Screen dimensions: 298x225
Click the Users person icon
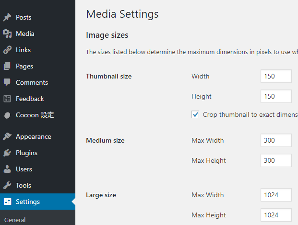(x=7, y=169)
